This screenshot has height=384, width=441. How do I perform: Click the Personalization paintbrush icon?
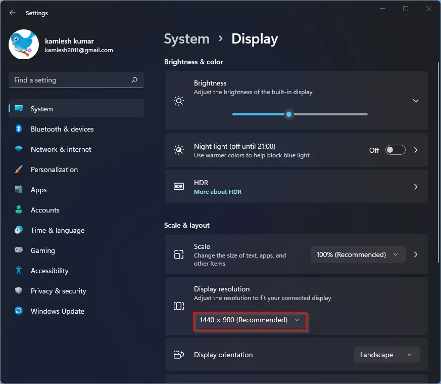click(19, 169)
